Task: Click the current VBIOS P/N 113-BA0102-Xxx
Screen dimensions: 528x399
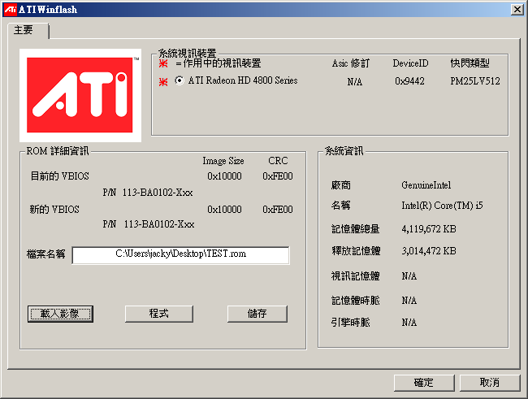Action: click(x=158, y=193)
